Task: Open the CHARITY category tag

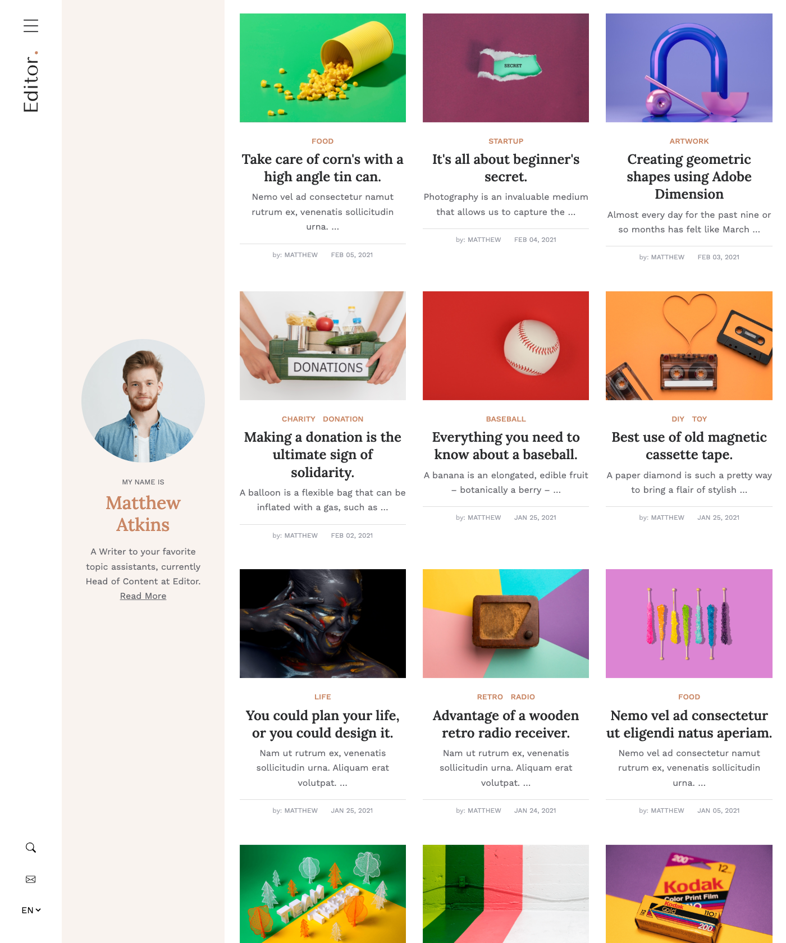Action: coord(298,419)
